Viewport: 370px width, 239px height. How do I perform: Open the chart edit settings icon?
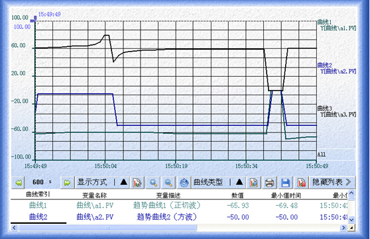point(137,183)
